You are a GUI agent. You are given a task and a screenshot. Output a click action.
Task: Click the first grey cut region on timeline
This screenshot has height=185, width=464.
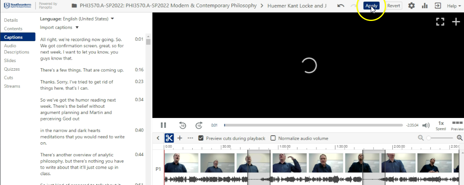[x=259, y=167]
